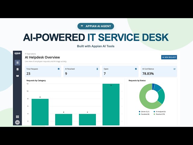The image size is (193, 145).
Task: Click the APPIAN AI AGENT badge
Action: point(96,26)
